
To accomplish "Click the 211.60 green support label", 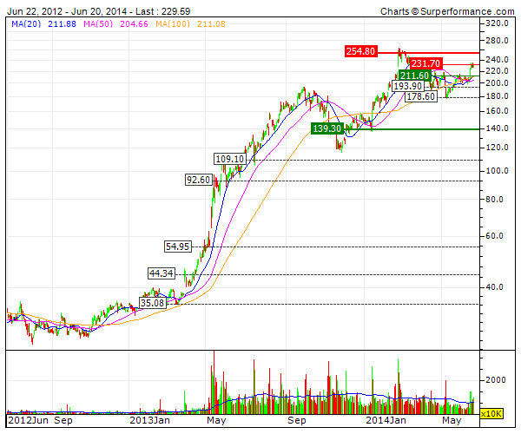I will (x=415, y=76).
